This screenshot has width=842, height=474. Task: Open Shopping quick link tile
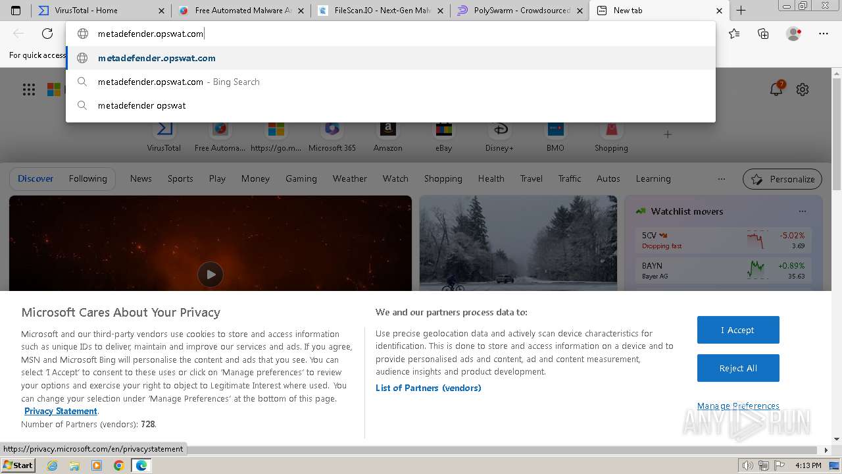point(611,136)
